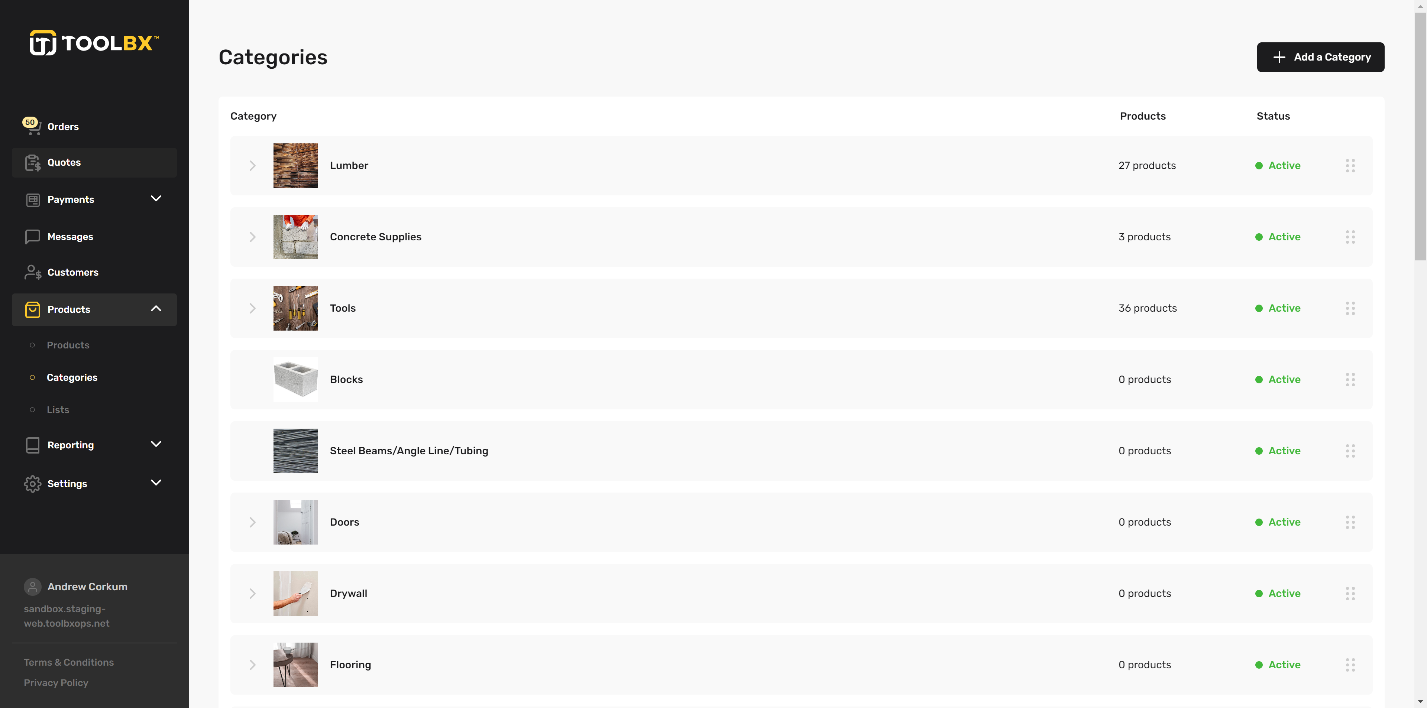This screenshot has width=1427, height=708.
Task: Click the Products sidebar icon
Action: point(32,309)
